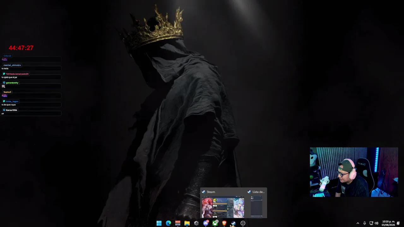This screenshot has height=227, width=404.
Task: Click chat username feemx3
Action: click(7, 92)
